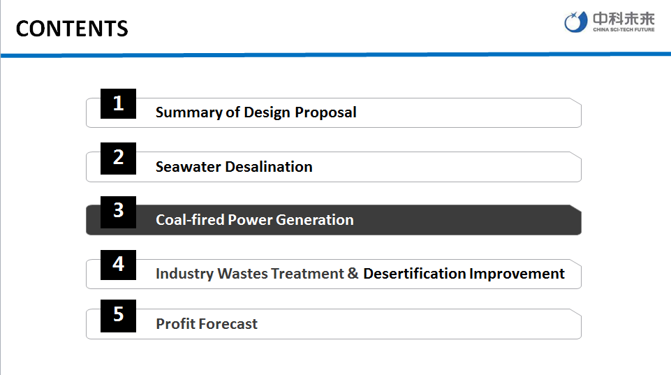Viewport: 671px width, 375px height.
Task: Select Coal-fired Power Generation text
Action: 254,220
